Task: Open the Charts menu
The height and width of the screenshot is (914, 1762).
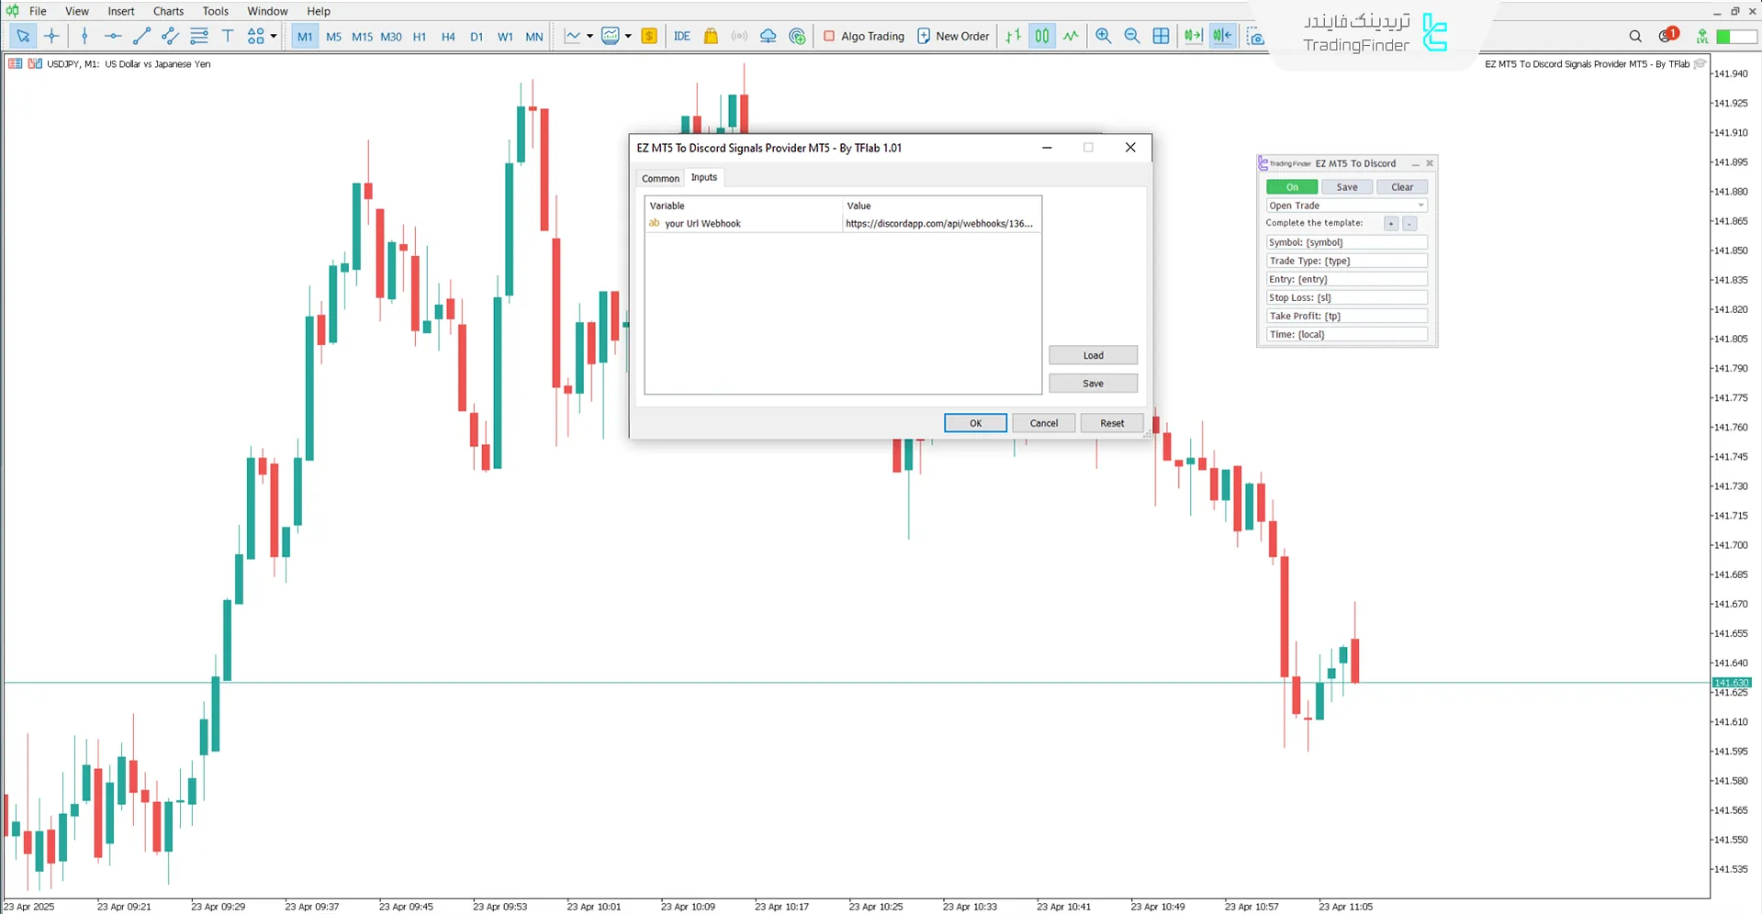Action: pyautogui.click(x=168, y=11)
